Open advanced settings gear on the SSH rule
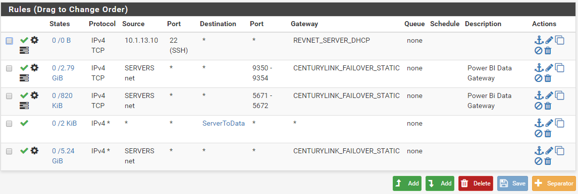Viewport: 578px width, 194px height. coord(34,40)
